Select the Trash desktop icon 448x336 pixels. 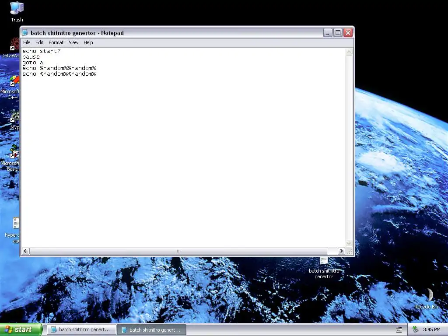coord(17,12)
